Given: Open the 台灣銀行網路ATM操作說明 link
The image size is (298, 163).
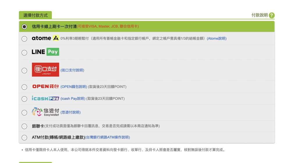Looking at the screenshot, I should point(107,137).
